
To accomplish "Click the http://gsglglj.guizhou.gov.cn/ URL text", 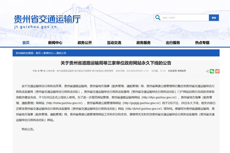I will pyautogui.click(x=141, y=103).
